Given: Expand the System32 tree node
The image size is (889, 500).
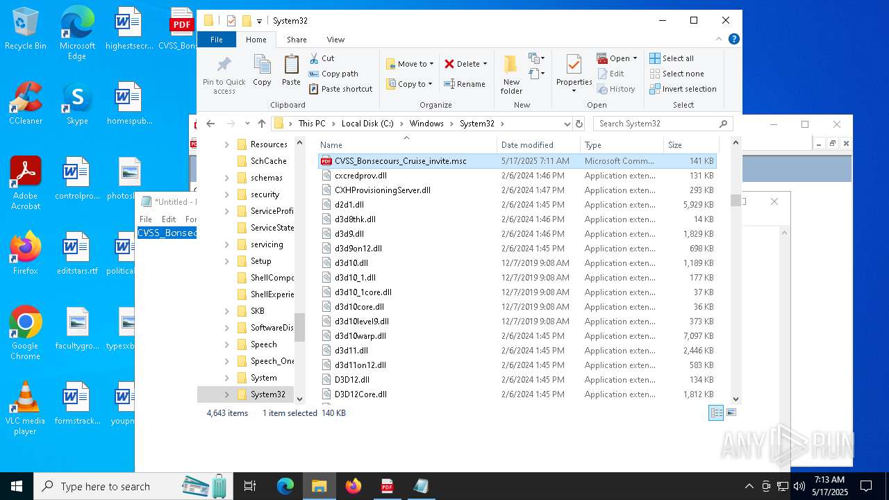Looking at the screenshot, I should pyautogui.click(x=226, y=394).
